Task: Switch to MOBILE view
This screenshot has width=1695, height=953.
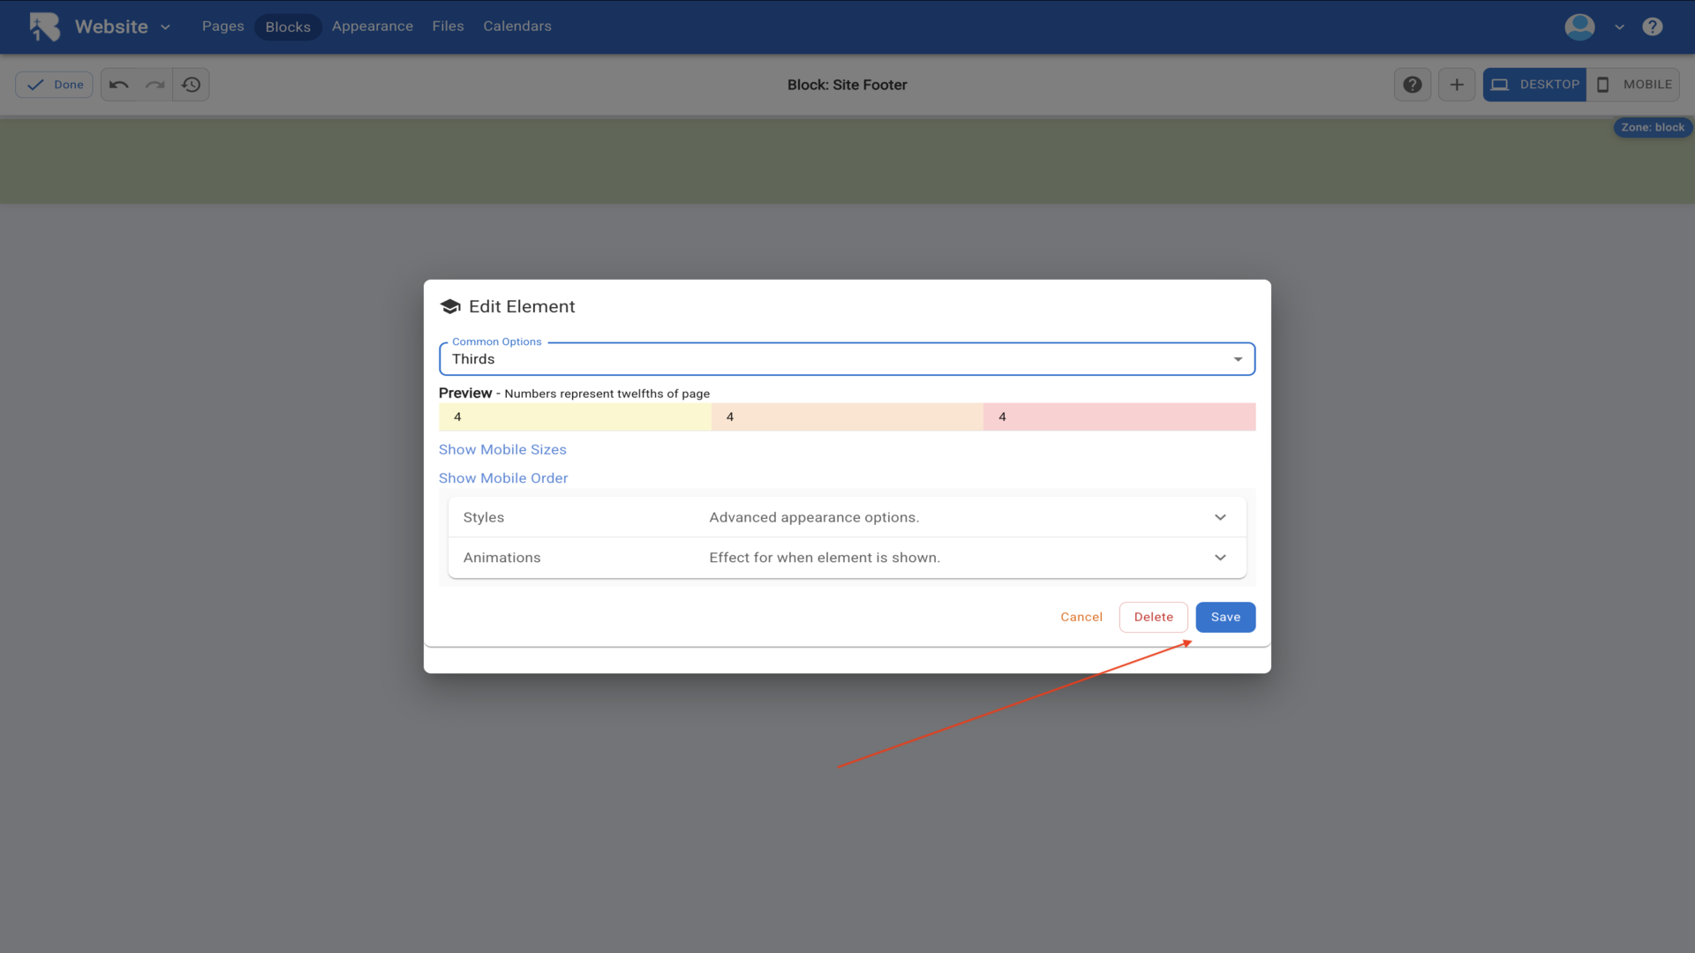Action: 1633,85
